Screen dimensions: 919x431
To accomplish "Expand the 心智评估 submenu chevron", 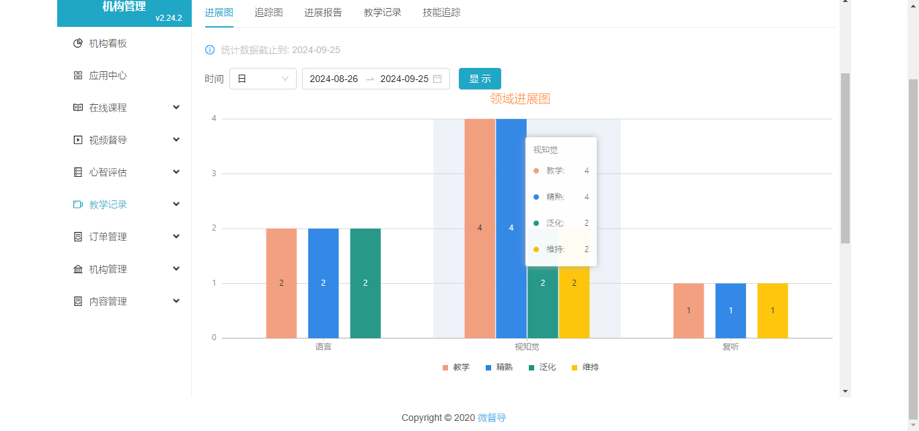I will (x=176, y=172).
